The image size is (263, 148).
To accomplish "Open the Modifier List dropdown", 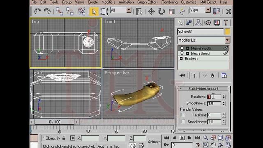I will (227, 40).
